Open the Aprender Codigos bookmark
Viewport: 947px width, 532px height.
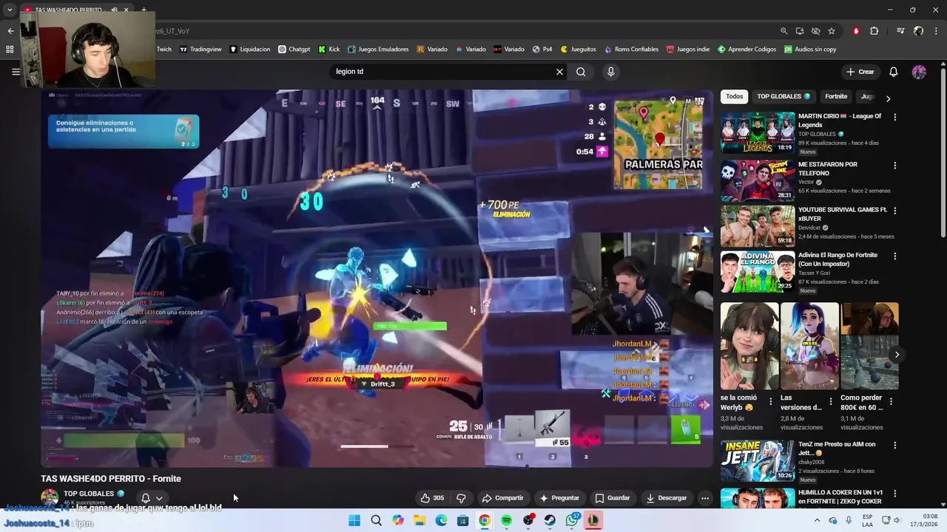[x=746, y=50]
